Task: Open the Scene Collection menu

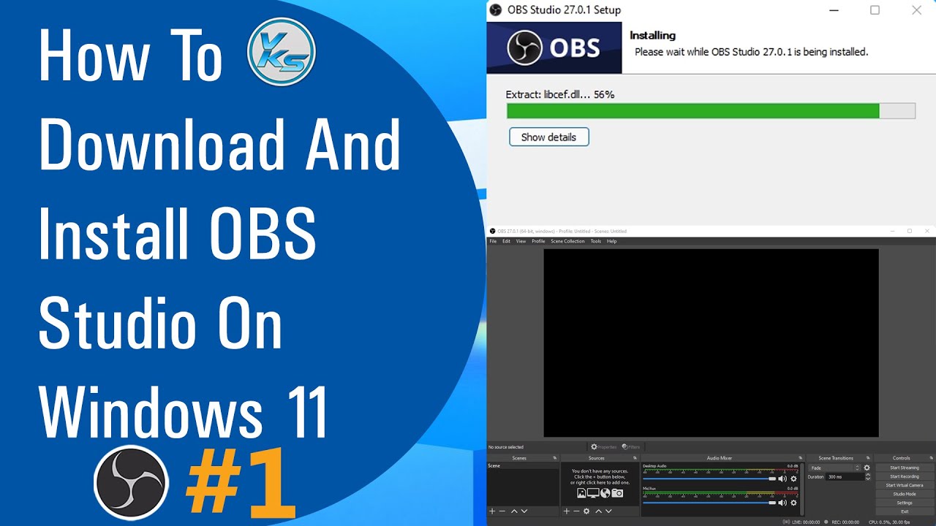Action: pyautogui.click(x=567, y=241)
